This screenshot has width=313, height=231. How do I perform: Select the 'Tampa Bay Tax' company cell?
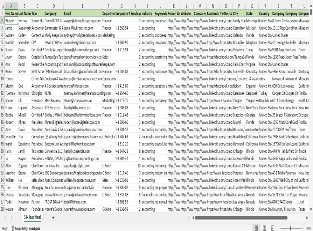pyautogui.click(x=54, y=57)
